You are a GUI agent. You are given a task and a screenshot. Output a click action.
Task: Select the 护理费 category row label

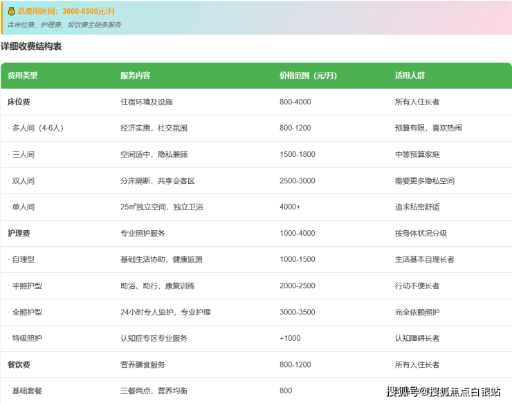click(x=19, y=233)
